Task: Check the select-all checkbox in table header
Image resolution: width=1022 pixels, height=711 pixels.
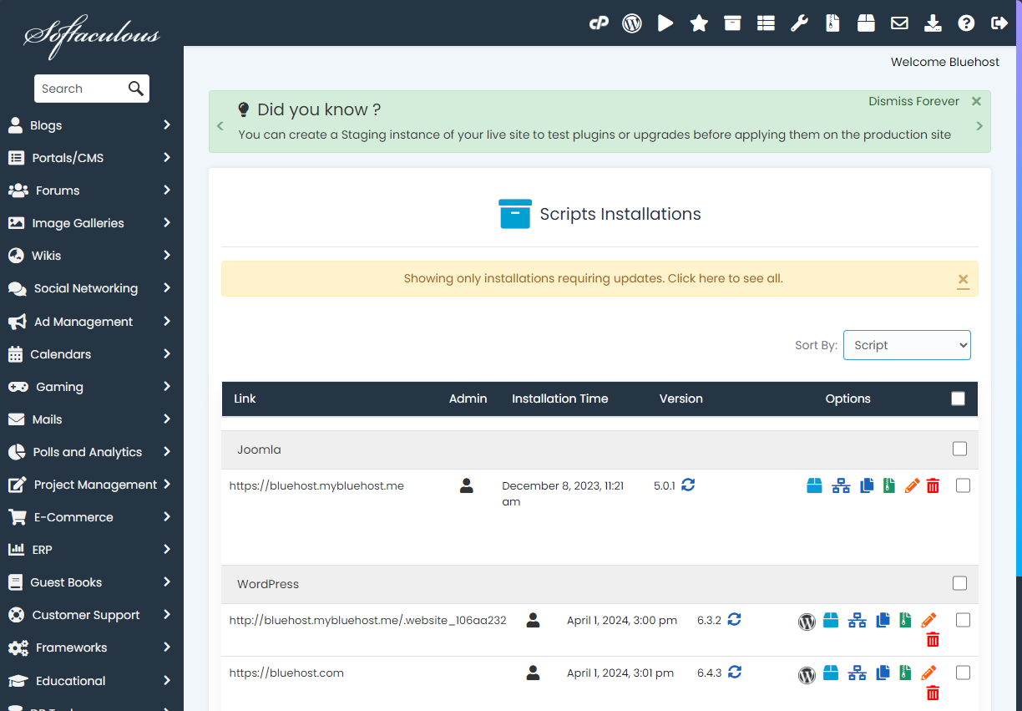Action: [x=958, y=399]
